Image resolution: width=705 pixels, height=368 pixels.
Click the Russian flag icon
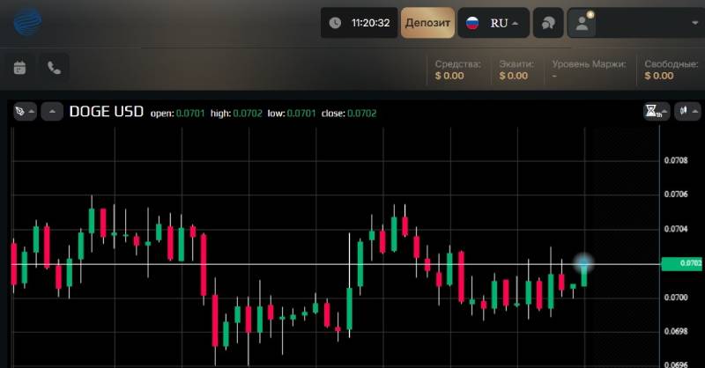tap(472, 23)
